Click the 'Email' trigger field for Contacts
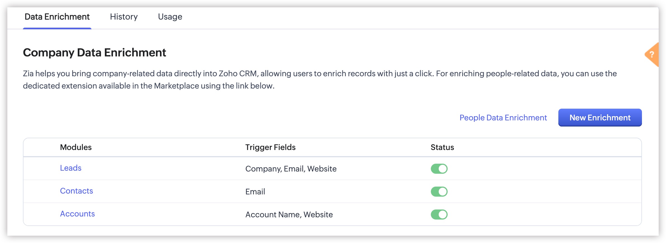This screenshot has width=666, height=243. [x=255, y=192]
